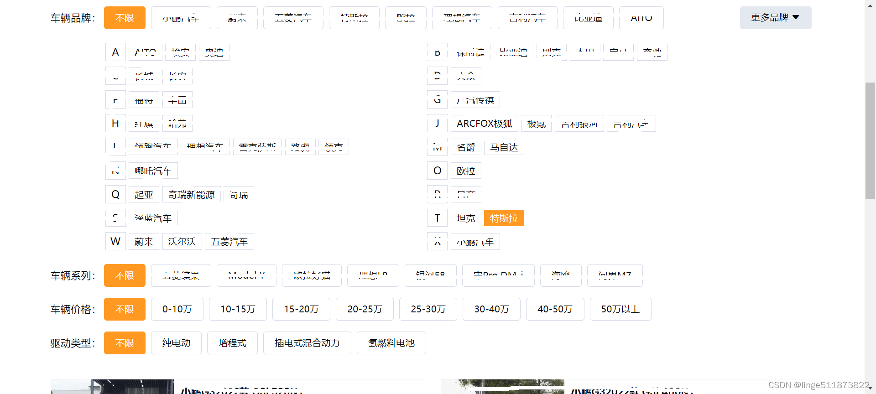Filter by price 25-30万
876x394 pixels.
pyautogui.click(x=428, y=309)
